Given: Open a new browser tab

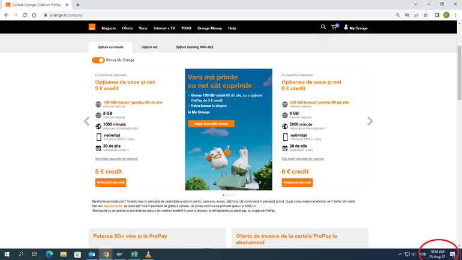Looking at the screenshot, I should tap(78, 5).
